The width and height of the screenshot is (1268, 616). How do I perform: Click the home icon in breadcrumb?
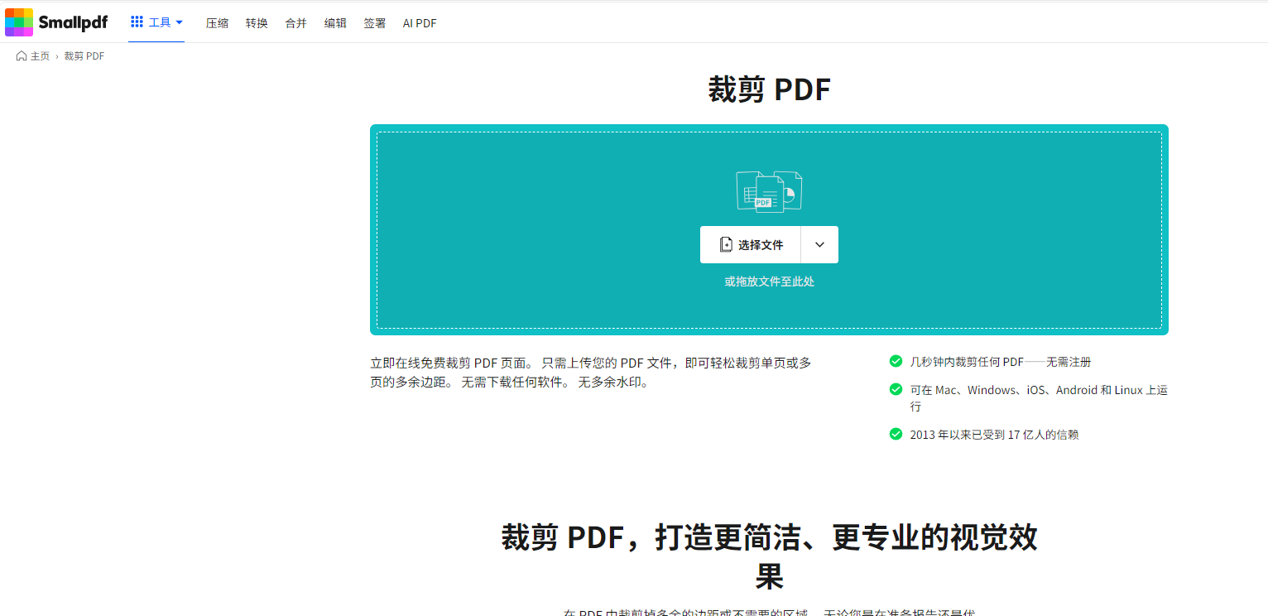pos(22,56)
